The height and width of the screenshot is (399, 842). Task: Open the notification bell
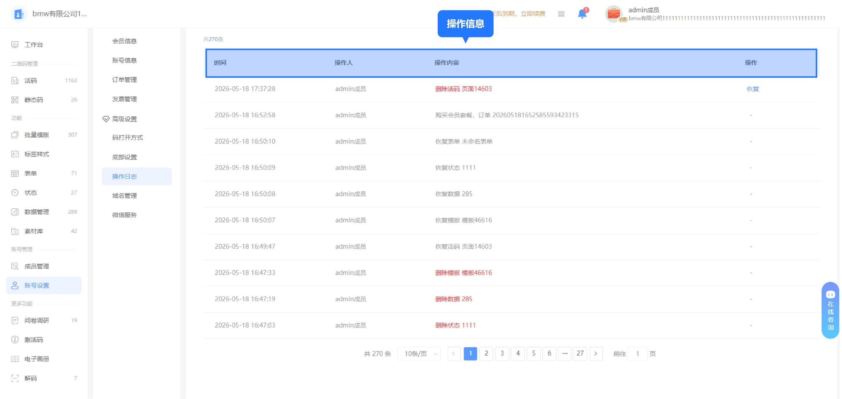coord(582,14)
